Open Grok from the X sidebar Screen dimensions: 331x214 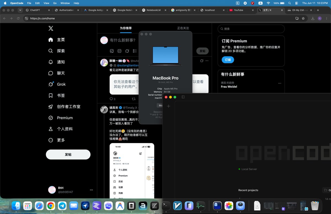coord(57,84)
